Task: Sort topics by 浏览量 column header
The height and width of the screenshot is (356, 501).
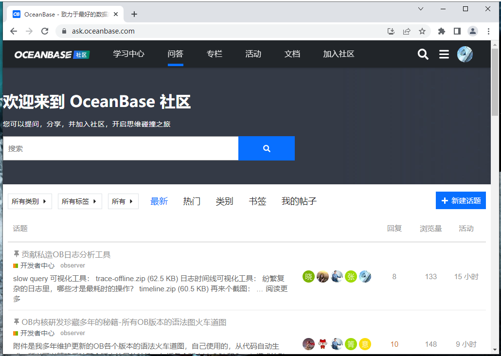Action: (x=430, y=228)
